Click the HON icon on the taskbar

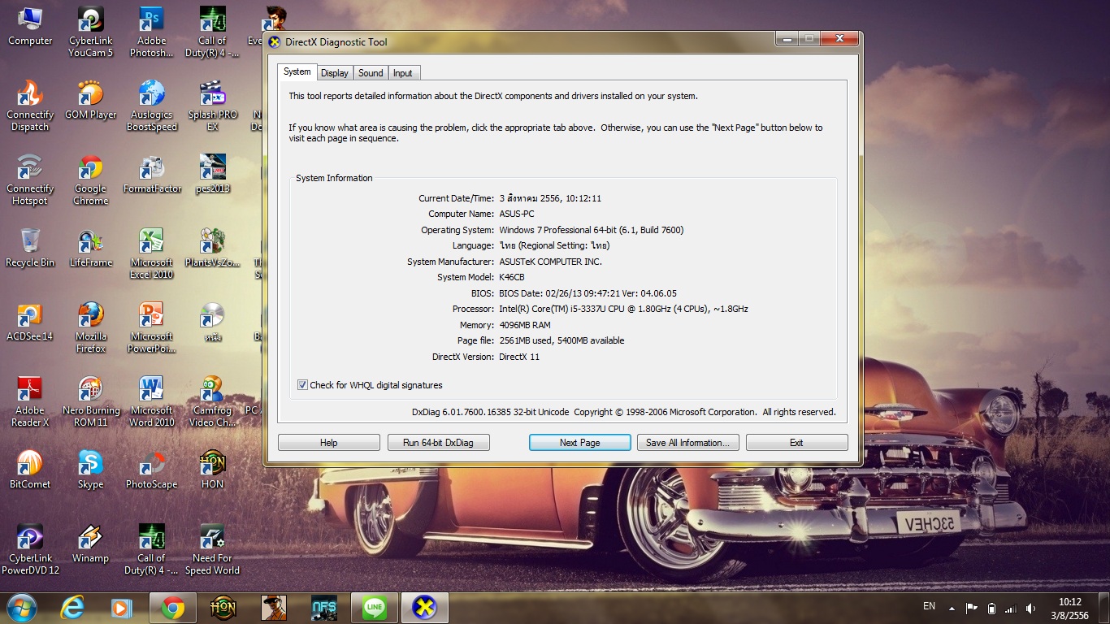tap(223, 608)
